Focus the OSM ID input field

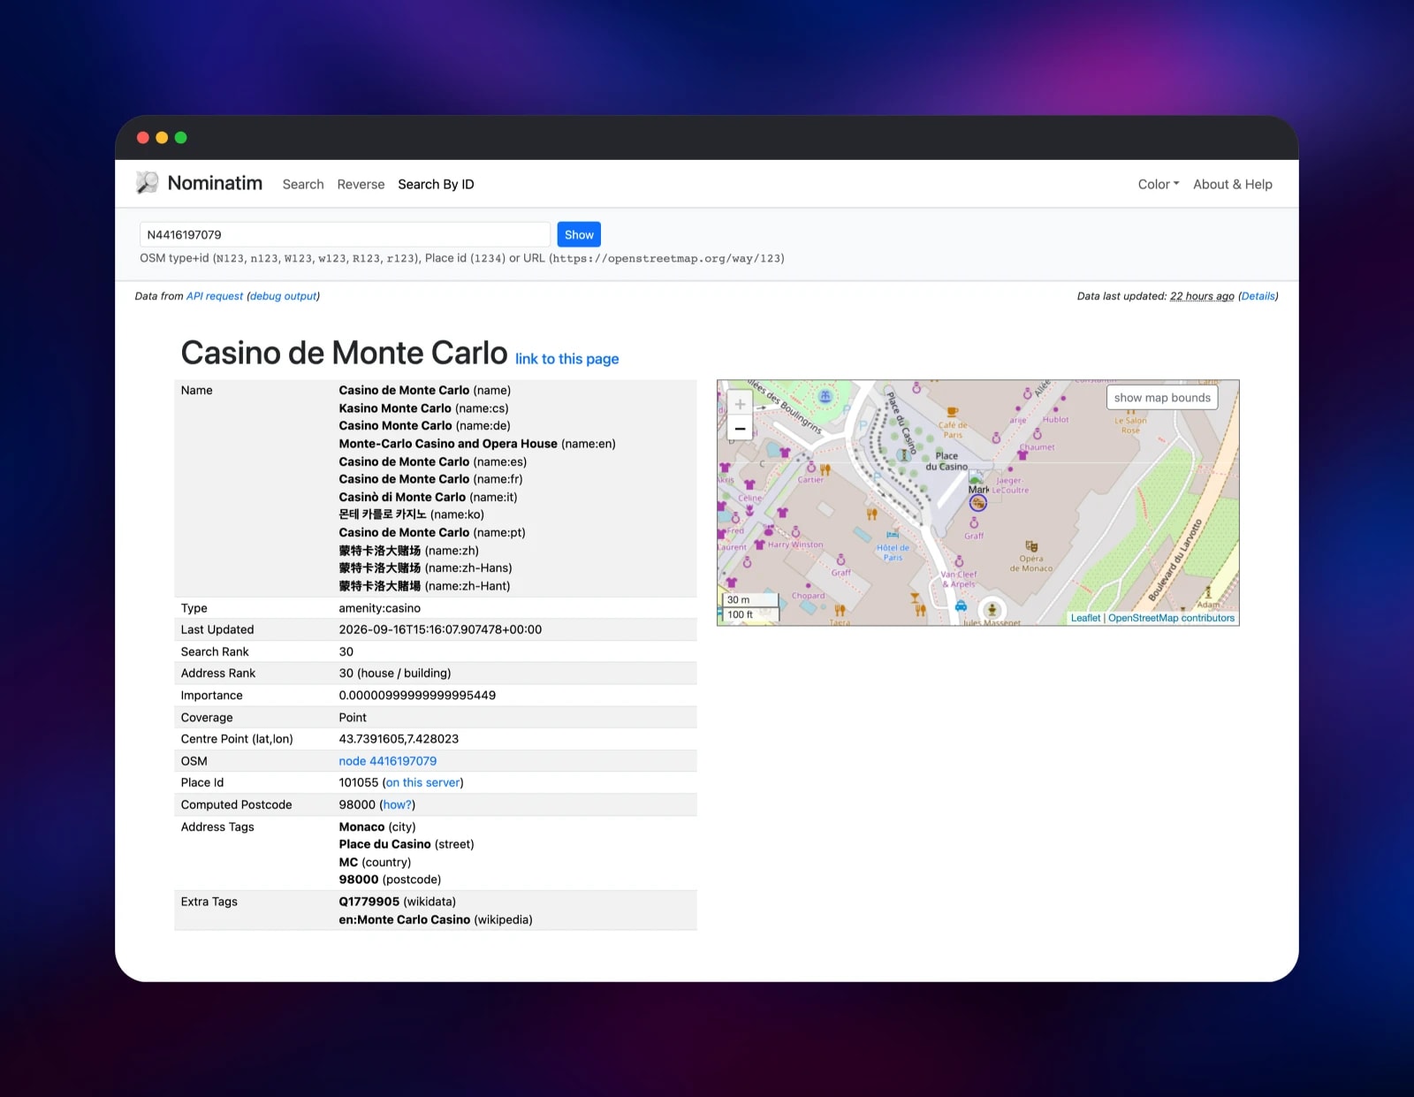click(x=345, y=234)
